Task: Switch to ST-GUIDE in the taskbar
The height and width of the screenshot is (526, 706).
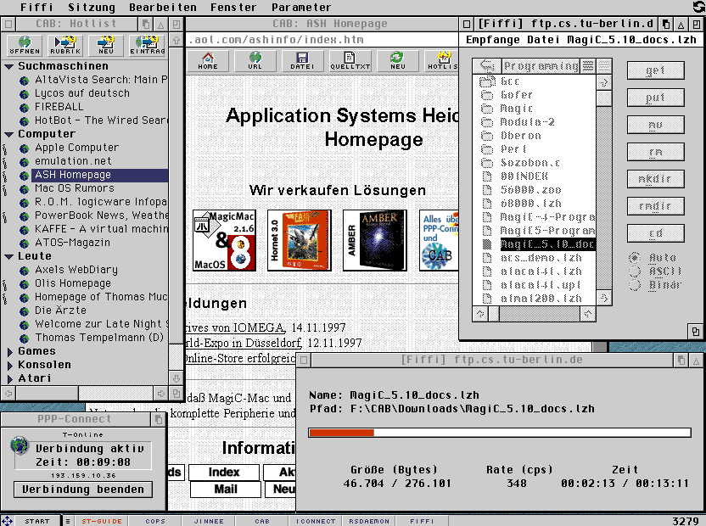Action: pos(102,521)
